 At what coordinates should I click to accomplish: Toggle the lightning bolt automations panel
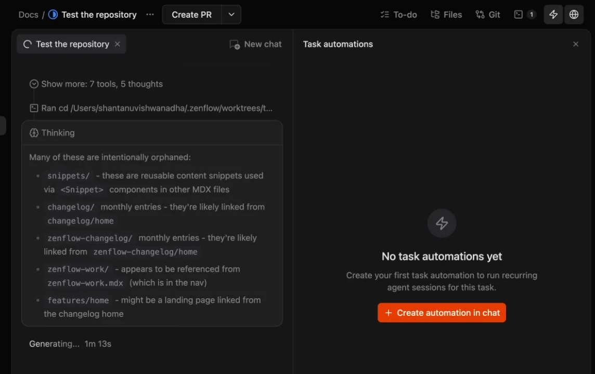click(x=553, y=15)
